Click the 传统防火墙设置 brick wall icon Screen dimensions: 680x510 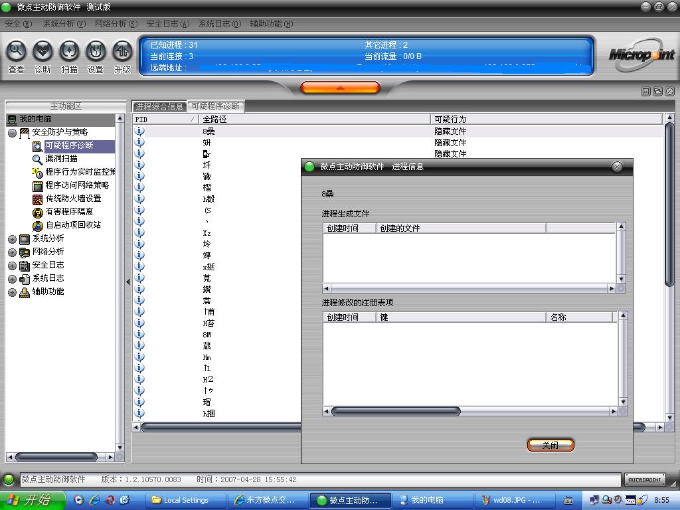(x=38, y=199)
